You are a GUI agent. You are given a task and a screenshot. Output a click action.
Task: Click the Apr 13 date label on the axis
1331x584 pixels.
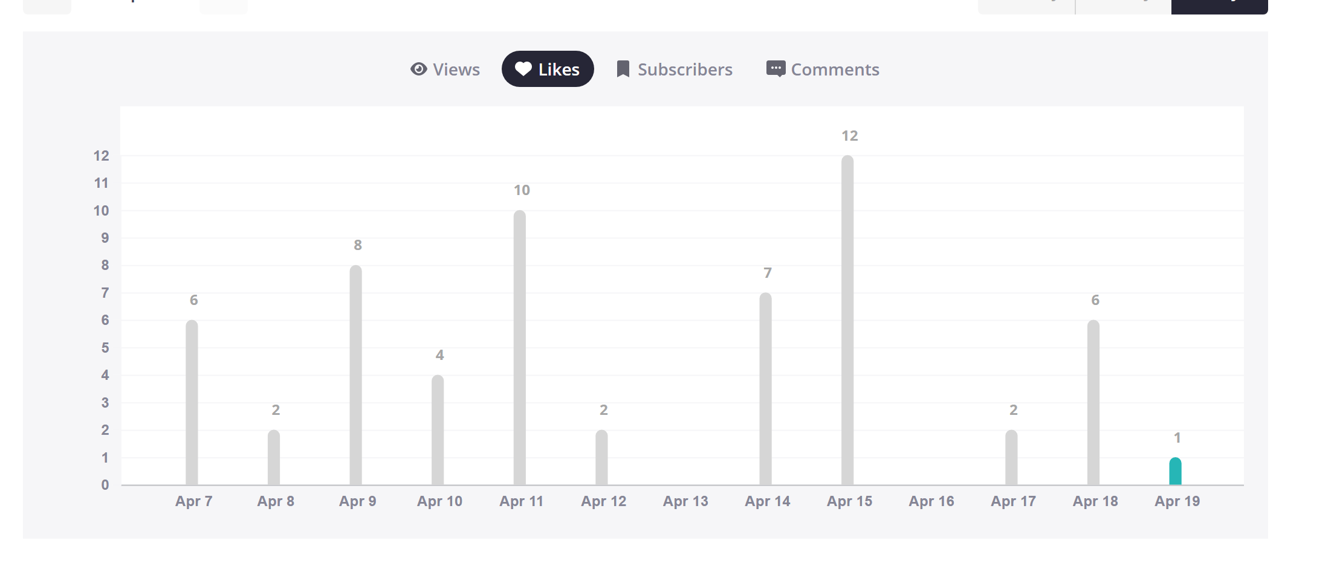click(x=685, y=501)
